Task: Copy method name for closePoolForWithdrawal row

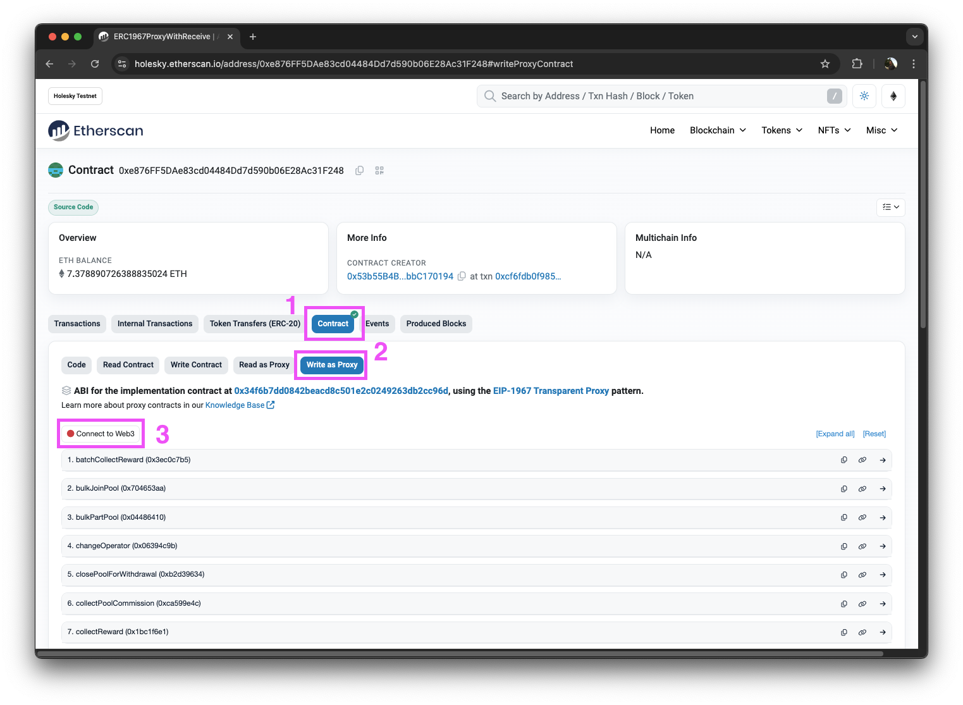Action: (x=844, y=575)
